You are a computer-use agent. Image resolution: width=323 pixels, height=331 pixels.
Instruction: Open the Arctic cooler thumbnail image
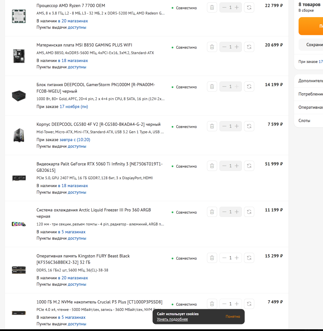19,224
